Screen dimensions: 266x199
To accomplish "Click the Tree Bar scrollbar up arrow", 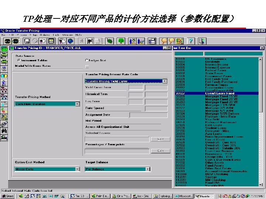I will 260,59.
